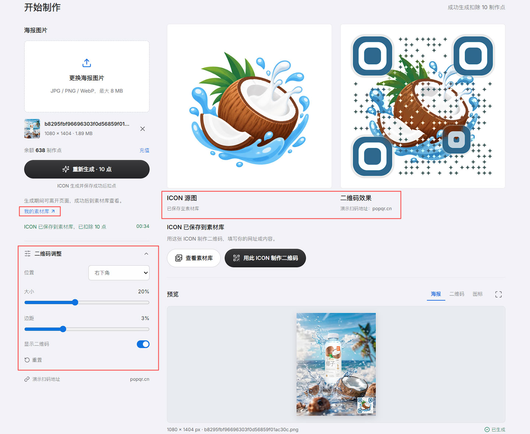530x434 pixels.
Task: Click the 更换海报图片 upload area label
Action: coord(86,78)
